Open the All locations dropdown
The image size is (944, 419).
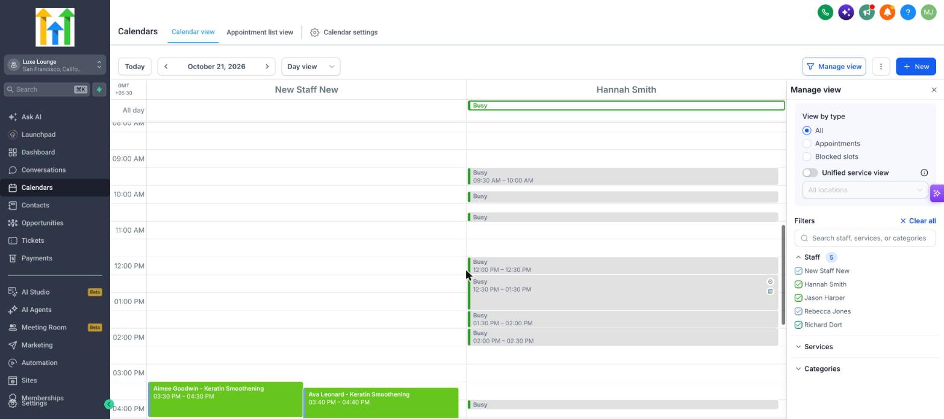[865, 190]
